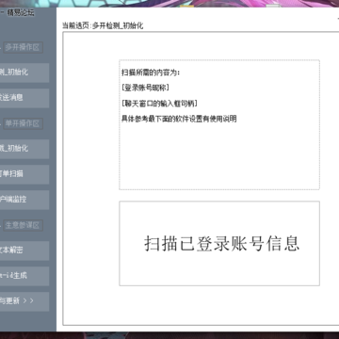Open 检测_初始化 under 多开操作区

[x=24, y=73]
